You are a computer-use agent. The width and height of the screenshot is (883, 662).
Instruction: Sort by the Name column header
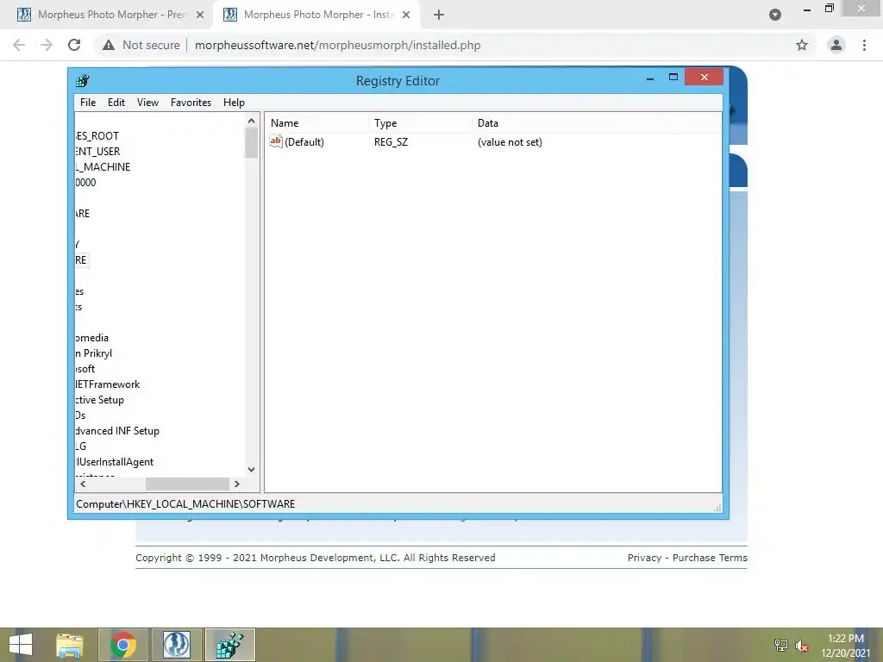coord(317,122)
